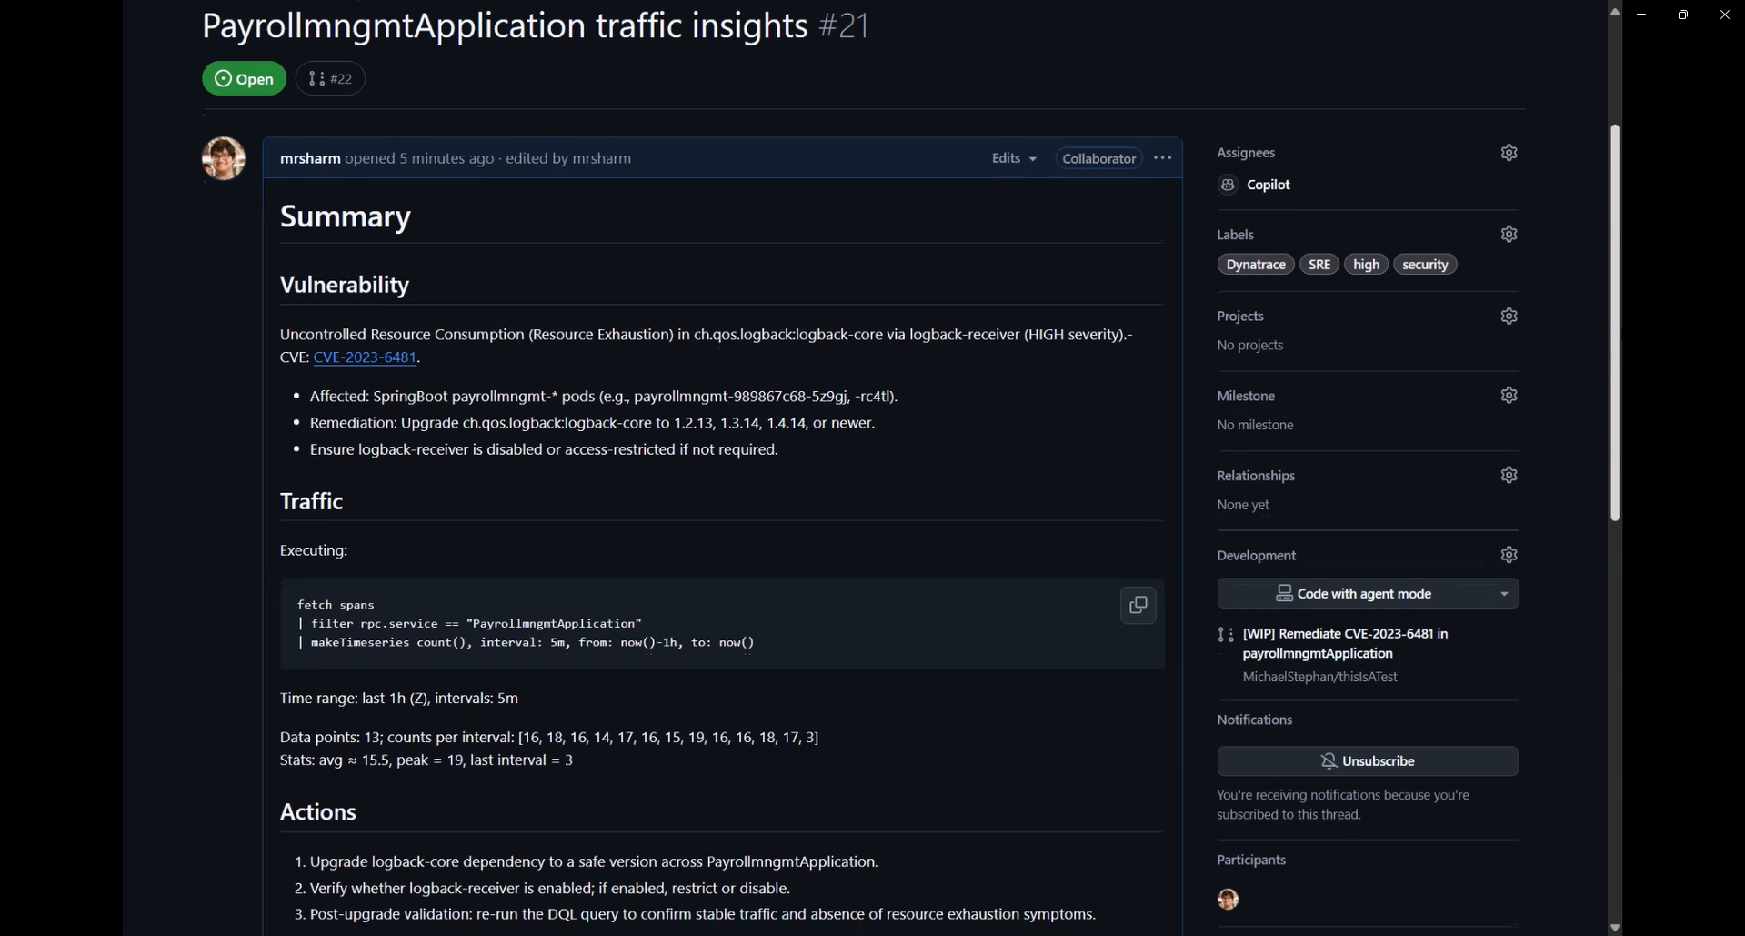
Task: Expand the Edits dropdown
Action: [1013, 157]
